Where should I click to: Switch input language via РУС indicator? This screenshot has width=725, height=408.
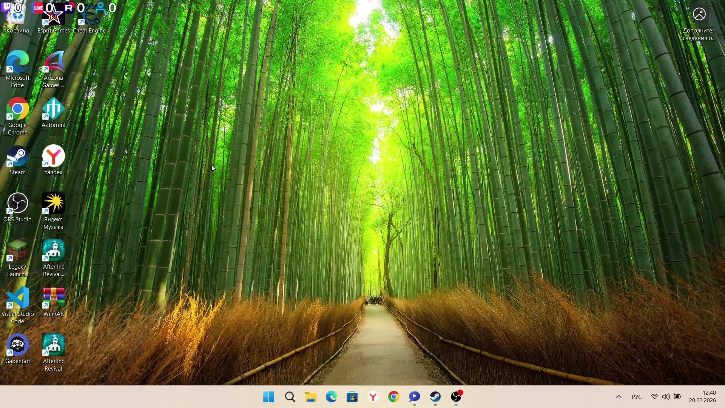pyautogui.click(x=637, y=397)
